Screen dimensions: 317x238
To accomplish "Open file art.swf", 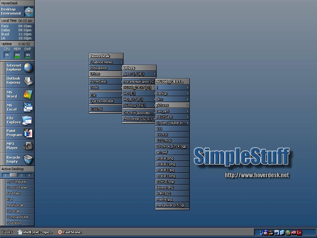I will tap(172, 152).
